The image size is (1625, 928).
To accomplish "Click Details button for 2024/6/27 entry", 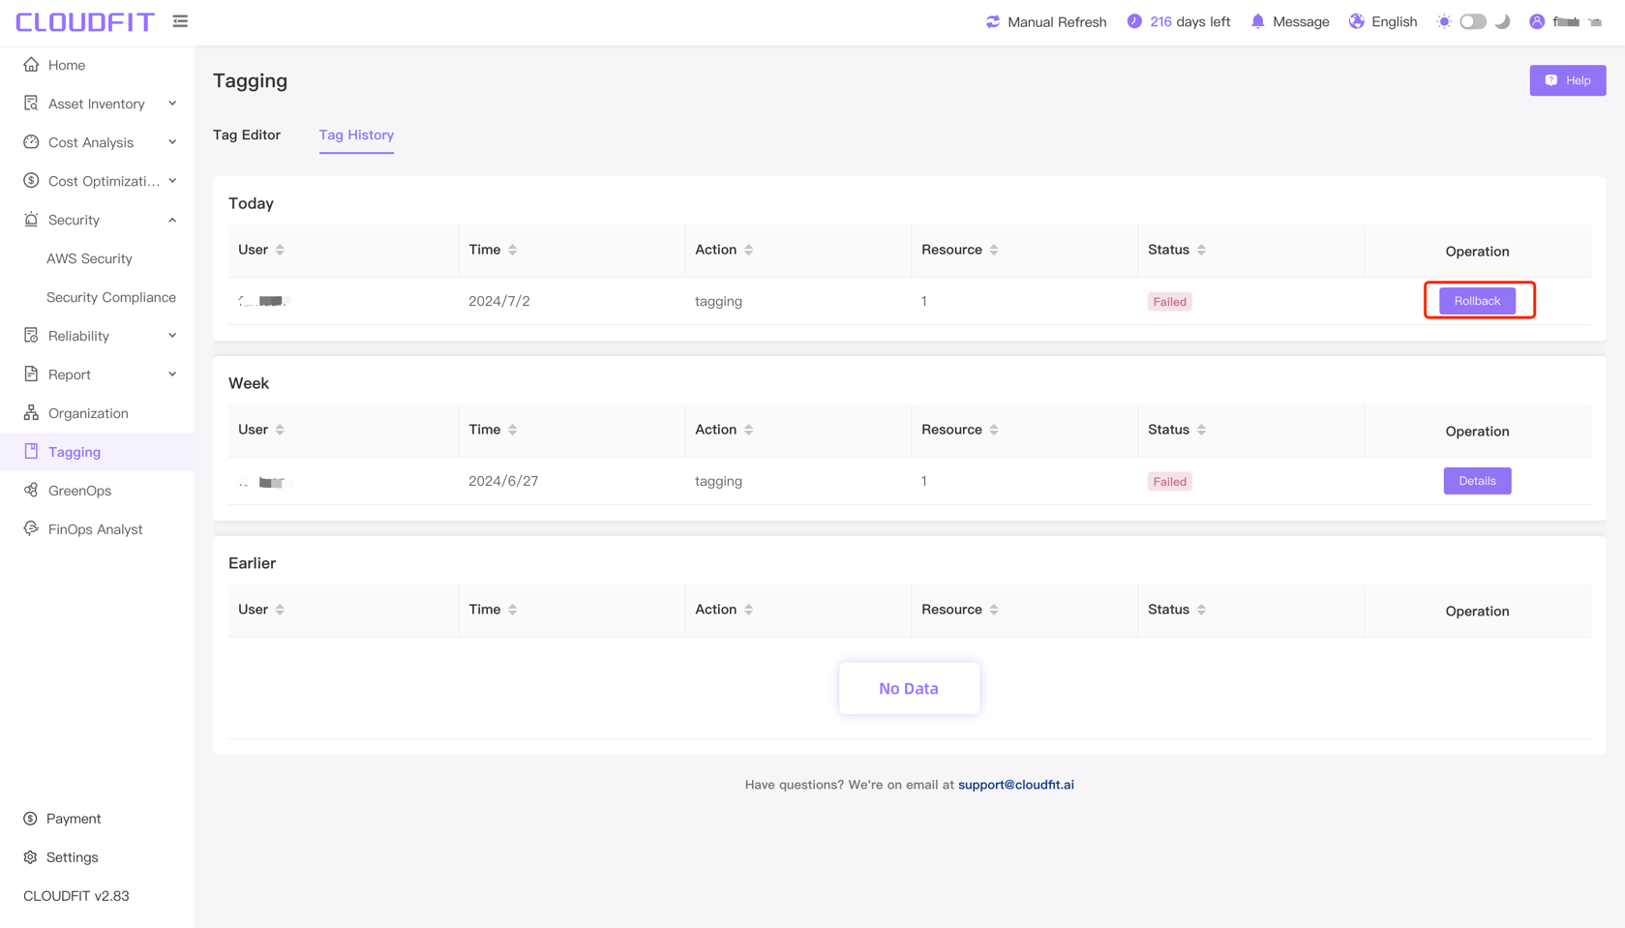I will tap(1477, 481).
